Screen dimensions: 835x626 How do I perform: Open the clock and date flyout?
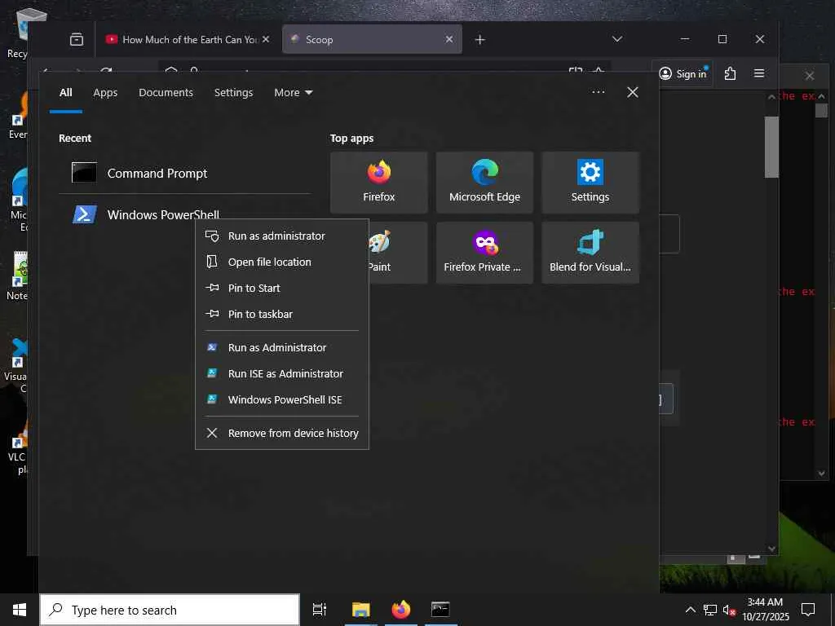point(765,610)
